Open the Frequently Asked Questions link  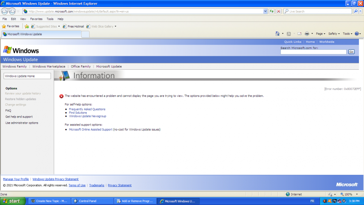pyautogui.click(x=87, y=109)
